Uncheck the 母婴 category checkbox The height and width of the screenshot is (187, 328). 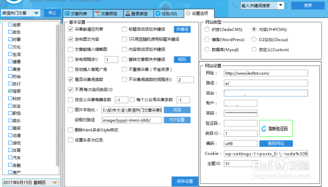click(10, 91)
